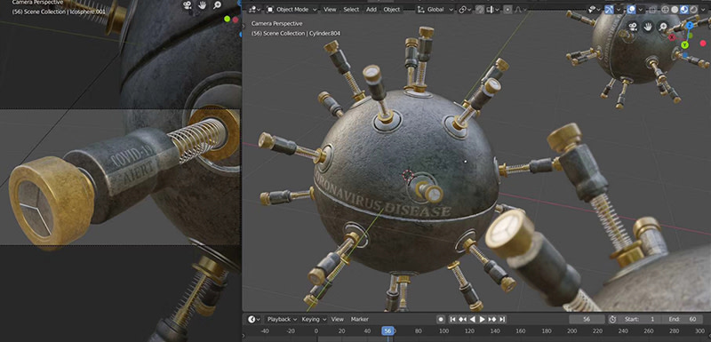The image size is (711, 342).
Task: Click the Start frame field
Action: tap(641, 319)
